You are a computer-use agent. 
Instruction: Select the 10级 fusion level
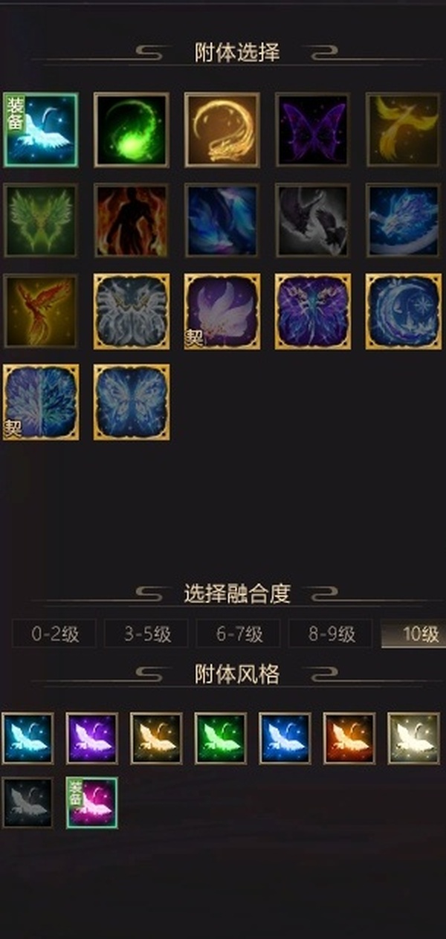click(413, 634)
